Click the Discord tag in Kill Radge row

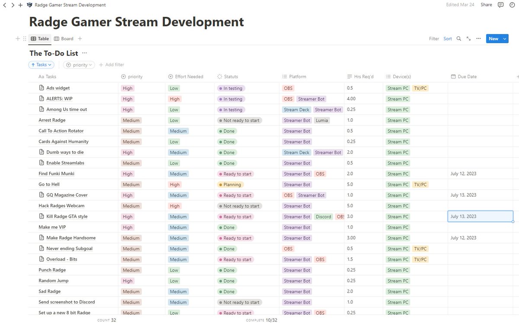click(323, 217)
